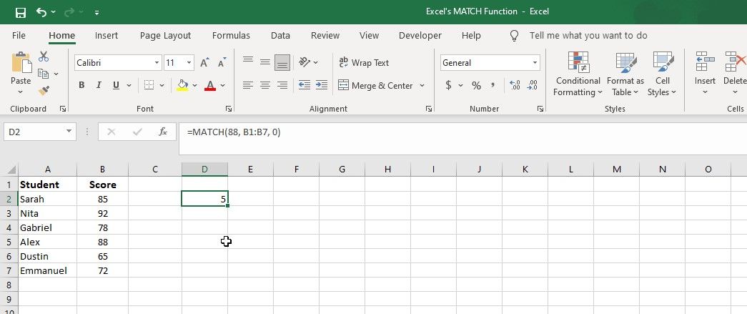The image size is (747, 314).
Task: Decrease font size with the small A
Action: 222,62
